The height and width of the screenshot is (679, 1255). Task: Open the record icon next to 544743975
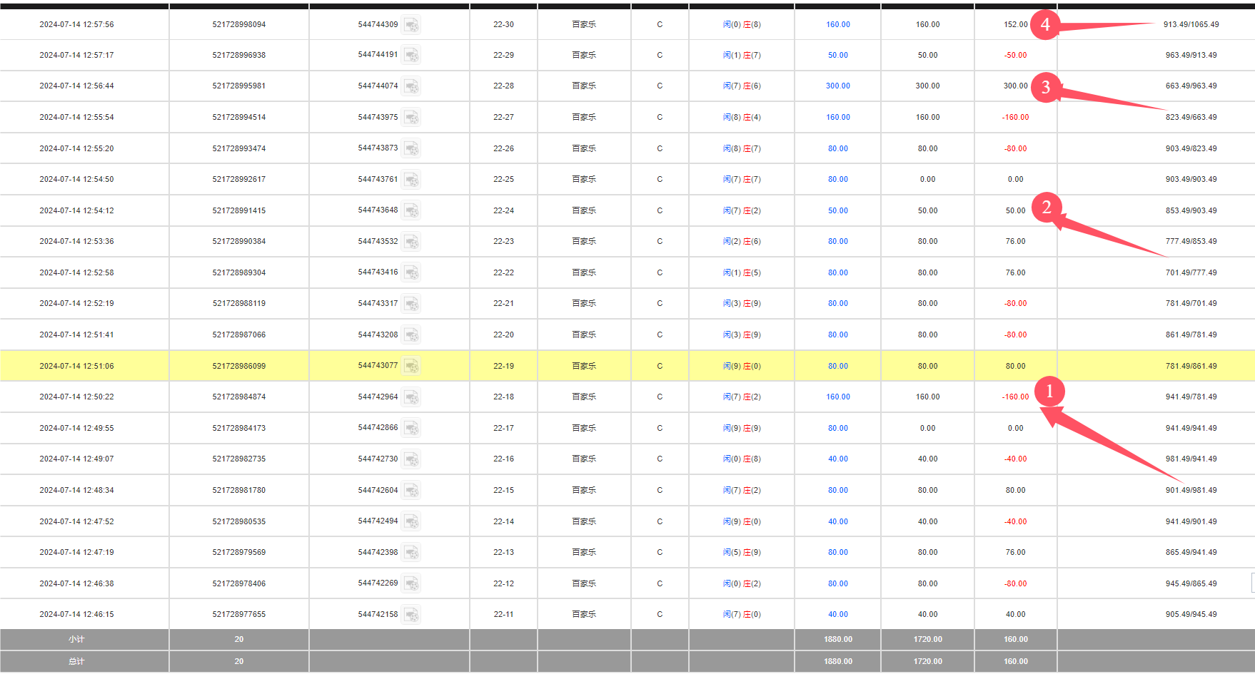[x=410, y=117]
